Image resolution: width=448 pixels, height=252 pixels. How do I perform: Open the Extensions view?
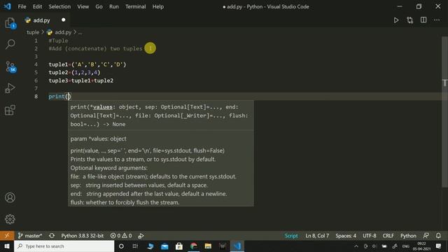pyautogui.click(x=10, y=110)
